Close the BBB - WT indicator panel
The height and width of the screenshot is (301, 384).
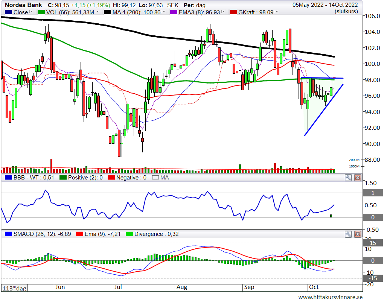tap(358, 178)
